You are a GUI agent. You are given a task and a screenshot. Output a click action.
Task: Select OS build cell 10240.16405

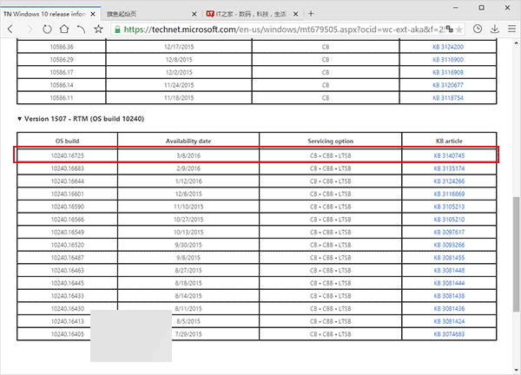[68, 334]
